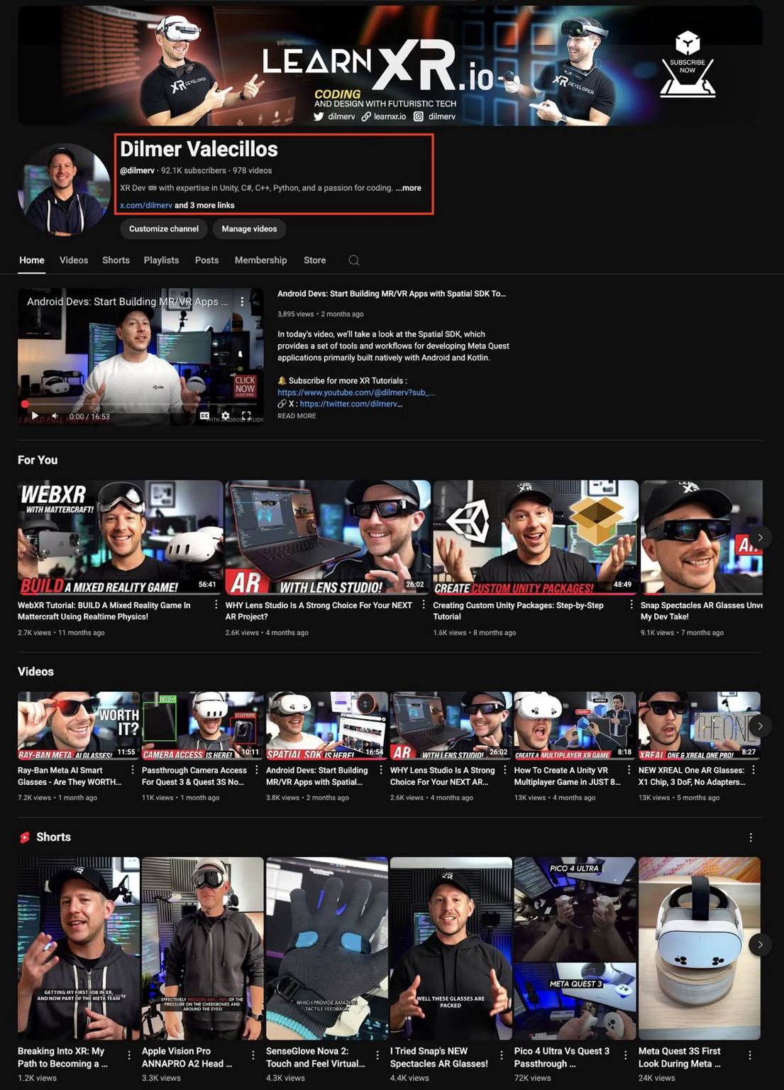784x1090 pixels.
Task: Click the 'Apple Vision Pro ANNAPRO A2 Head' title
Action: click(x=187, y=1057)
